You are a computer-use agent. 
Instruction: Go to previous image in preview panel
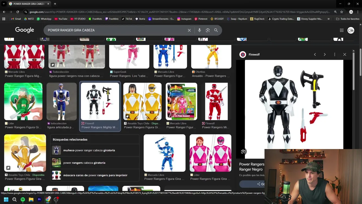[315, 54]
